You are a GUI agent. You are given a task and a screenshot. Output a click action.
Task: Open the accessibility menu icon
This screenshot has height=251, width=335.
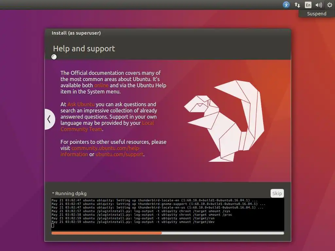[286, 5]
